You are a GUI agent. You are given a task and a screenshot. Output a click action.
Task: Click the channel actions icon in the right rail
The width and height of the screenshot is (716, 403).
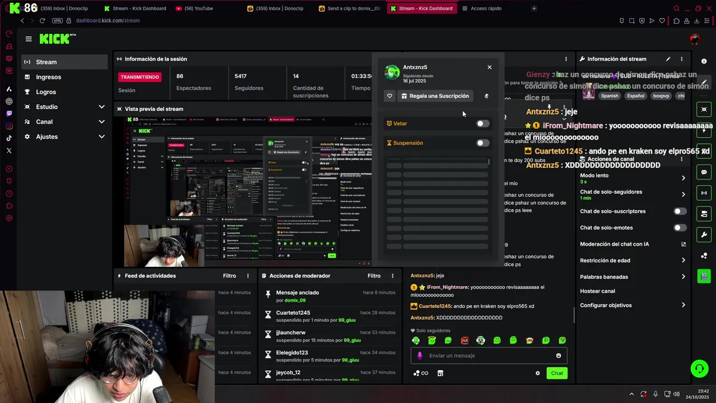point(704,214)
